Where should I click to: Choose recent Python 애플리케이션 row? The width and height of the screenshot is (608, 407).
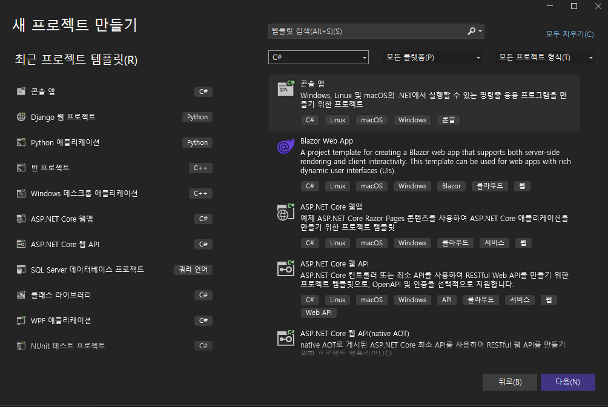[114, 142]
